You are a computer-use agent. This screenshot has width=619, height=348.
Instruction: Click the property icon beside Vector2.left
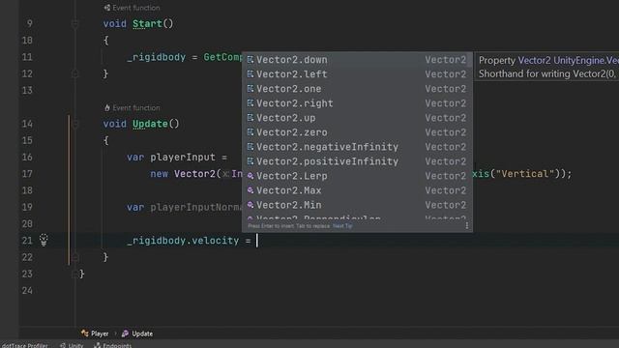pos(251,74)
